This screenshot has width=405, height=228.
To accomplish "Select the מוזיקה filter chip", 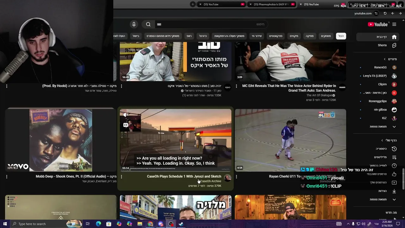I will pyautogui.click(x=309, y=36).
